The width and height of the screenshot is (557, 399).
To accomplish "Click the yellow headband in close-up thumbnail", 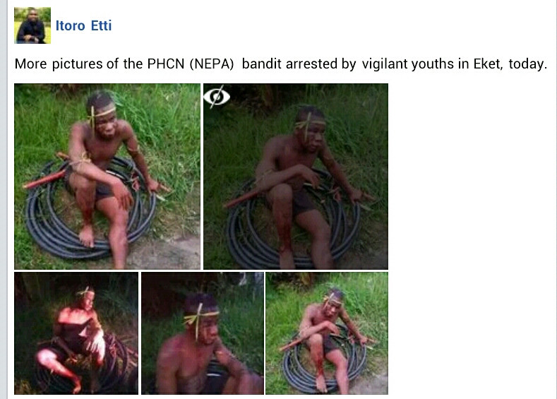I will tap(200, 317).
